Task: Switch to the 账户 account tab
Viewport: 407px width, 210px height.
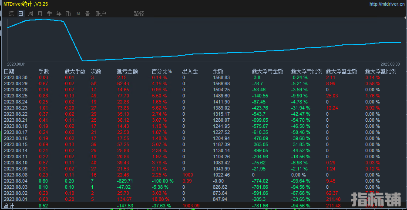Action: click(101, 13)
